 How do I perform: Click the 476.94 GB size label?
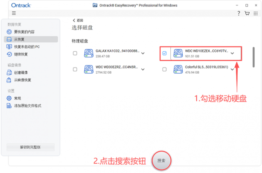pyautogui.click(x=192, y=72)
